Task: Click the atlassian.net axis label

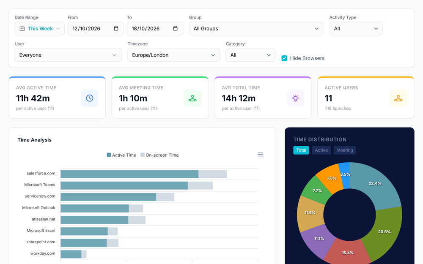Action: coord(44,219)
